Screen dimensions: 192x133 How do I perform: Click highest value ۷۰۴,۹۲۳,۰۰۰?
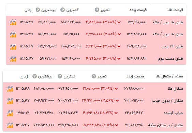pyautogui.click(x=44, y=101)
